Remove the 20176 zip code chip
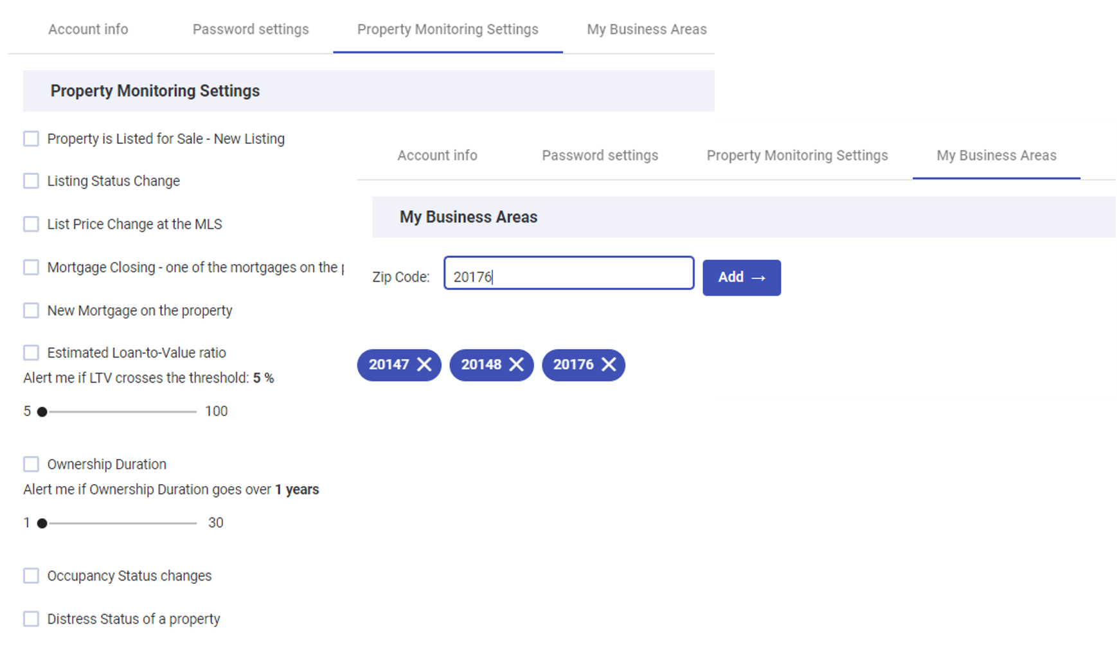1117x650 pixels. (609, 365)
